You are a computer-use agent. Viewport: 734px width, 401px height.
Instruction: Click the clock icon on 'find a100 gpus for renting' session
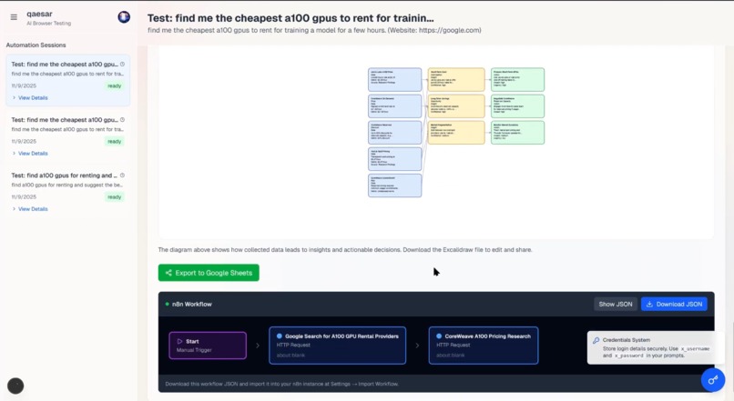click(x=122, y=175)
